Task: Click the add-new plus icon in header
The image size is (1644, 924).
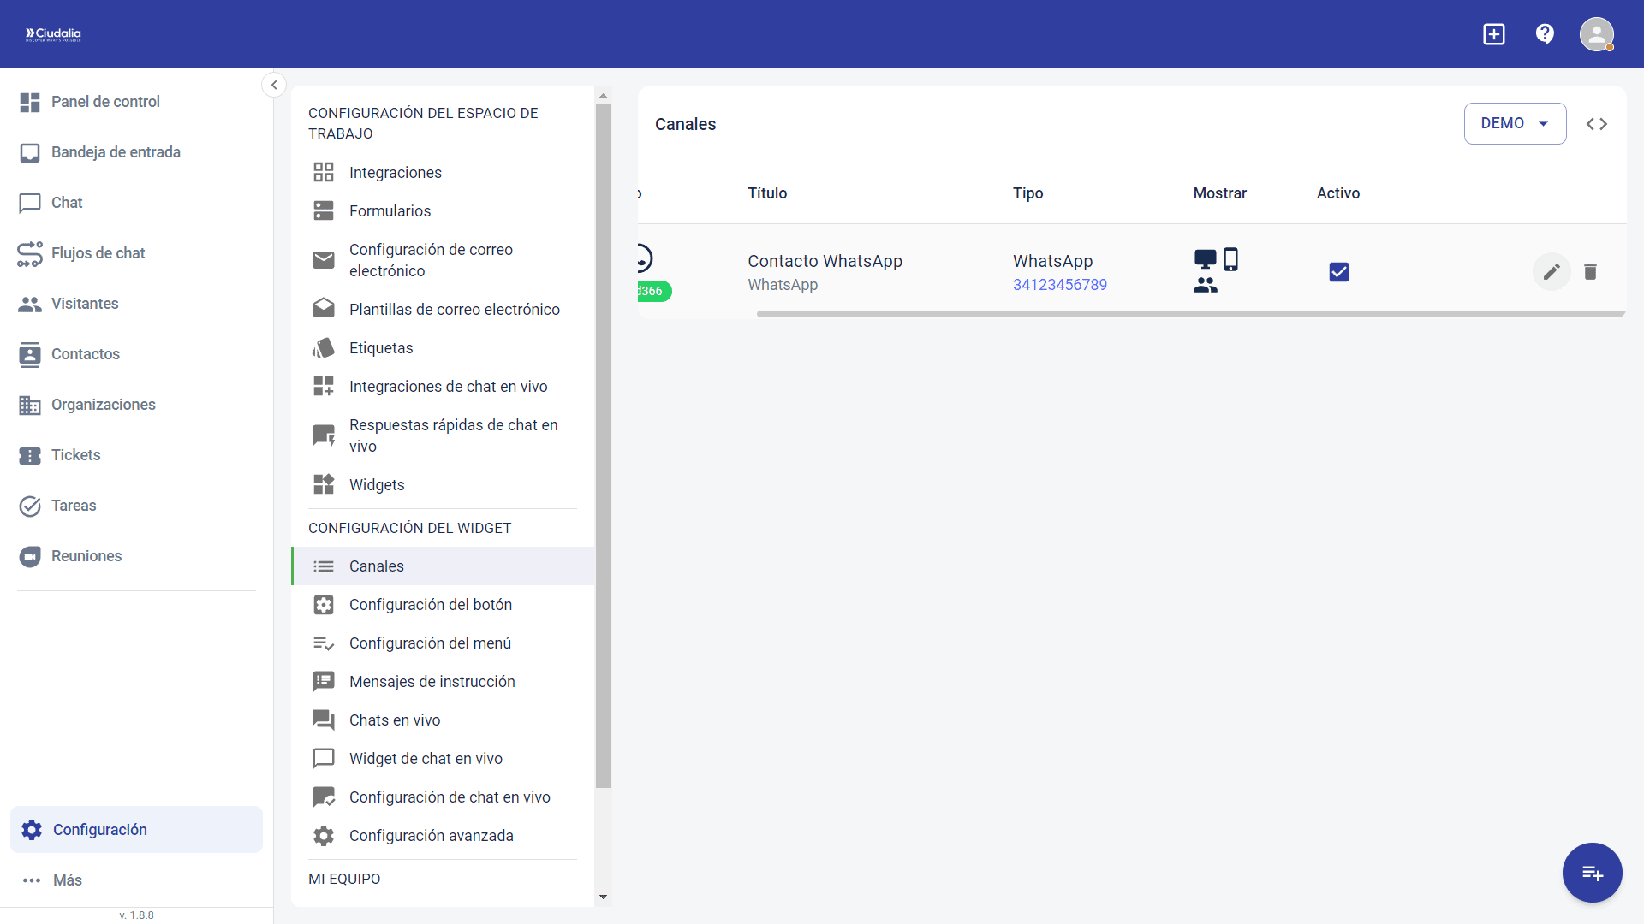Action: [1493, 34]
